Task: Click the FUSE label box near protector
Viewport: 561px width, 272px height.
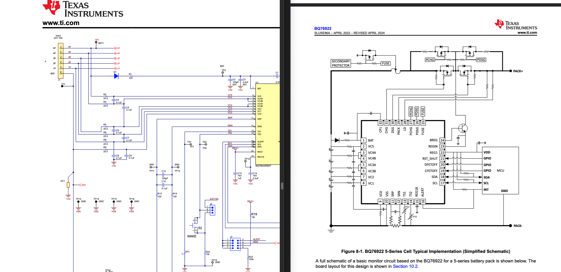Action: [386, 63]
